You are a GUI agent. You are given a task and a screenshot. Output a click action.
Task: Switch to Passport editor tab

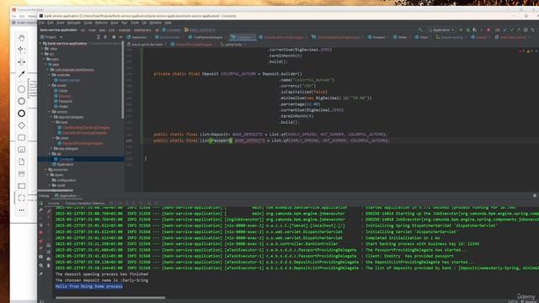376,37
